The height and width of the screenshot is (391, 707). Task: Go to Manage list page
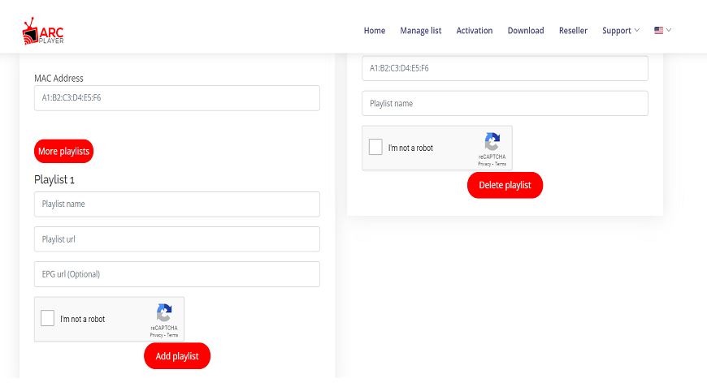click(x=421, y=31)
